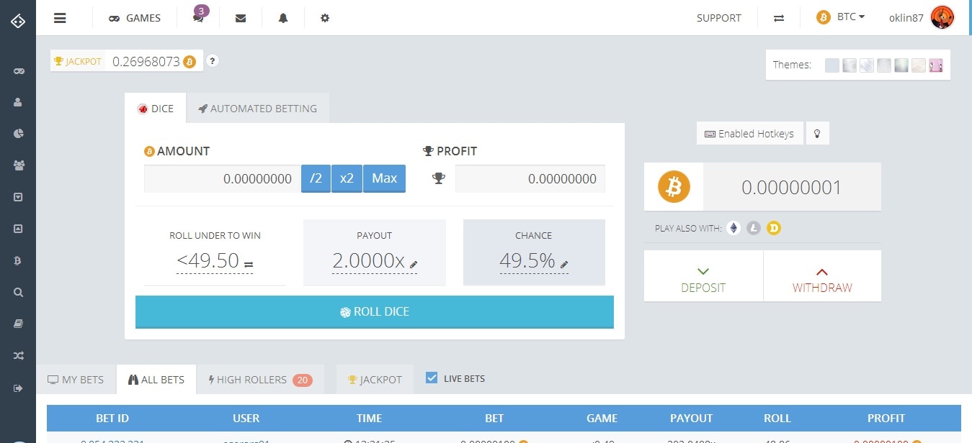This screenshot has height=443, width=972.
Task: Click the shuffle icon in left sidebar
Action: (18, 356)
